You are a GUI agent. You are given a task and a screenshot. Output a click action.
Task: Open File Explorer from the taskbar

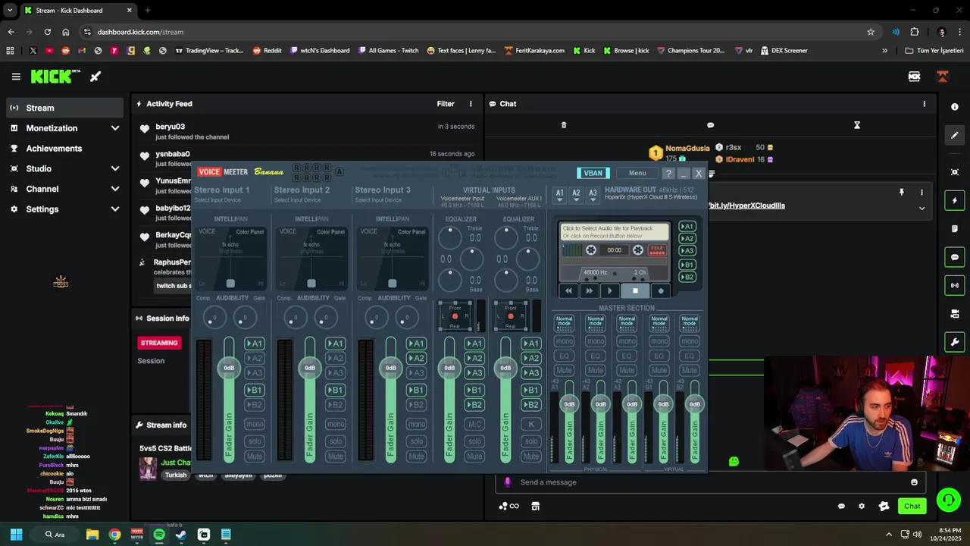pos(92,535)
